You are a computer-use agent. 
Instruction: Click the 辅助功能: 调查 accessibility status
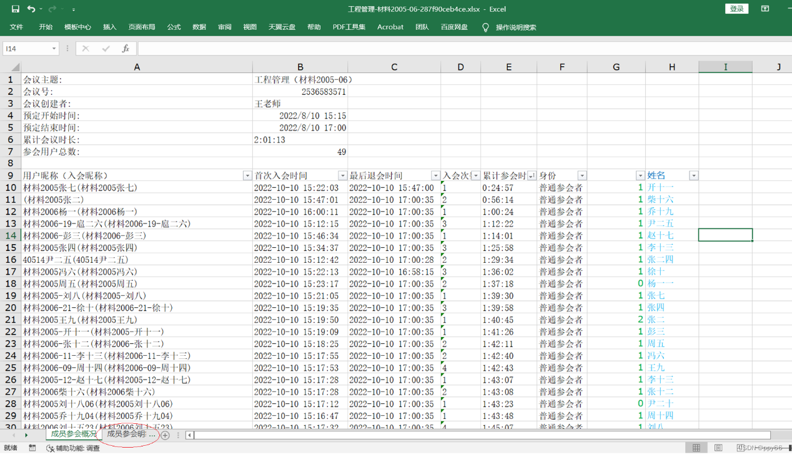click(73, 448)
